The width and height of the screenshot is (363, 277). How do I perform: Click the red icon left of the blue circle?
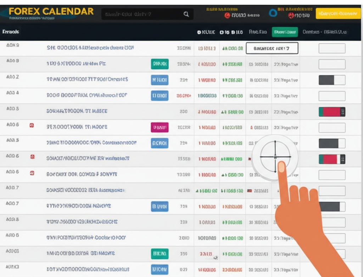pyautogui.click(x=227, y=15)
